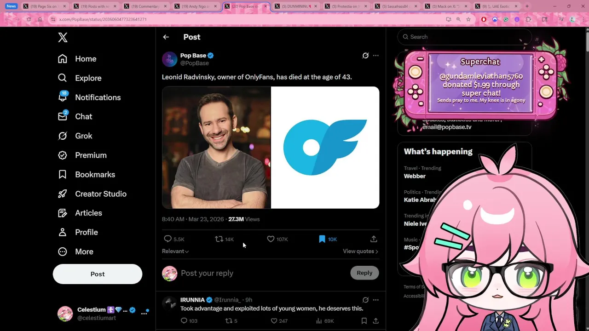Reload the page in browser toolbar
The image size is (589, 331).
pyautogui.click(x=29, y=19)
